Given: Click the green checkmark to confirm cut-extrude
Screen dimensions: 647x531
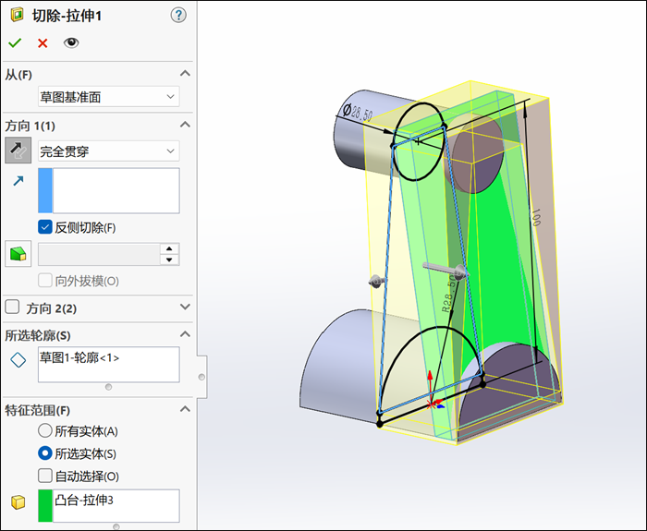Looking at the screenshot, I should pyautogui.click(x=15, y=42).
